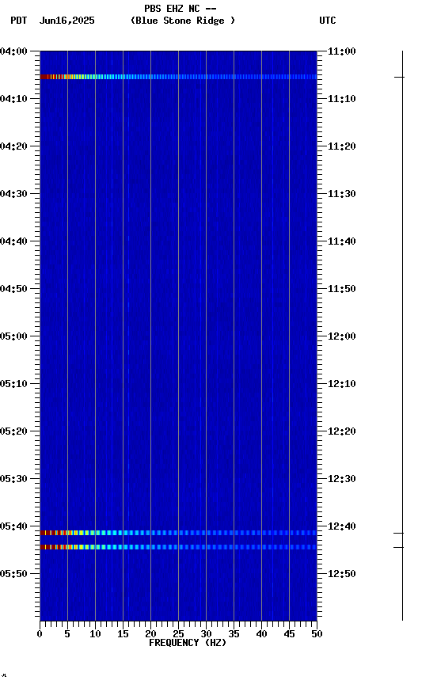Click the 12:00 UTC time label

click(x=342, y=336)
